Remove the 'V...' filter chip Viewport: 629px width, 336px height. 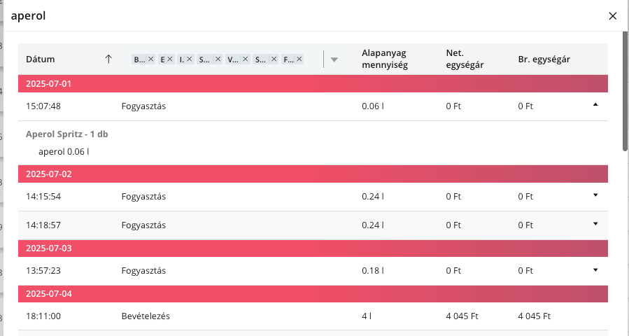245,59
